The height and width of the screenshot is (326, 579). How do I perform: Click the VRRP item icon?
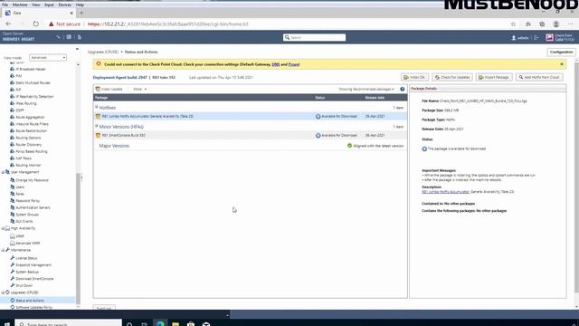(12, 236)
